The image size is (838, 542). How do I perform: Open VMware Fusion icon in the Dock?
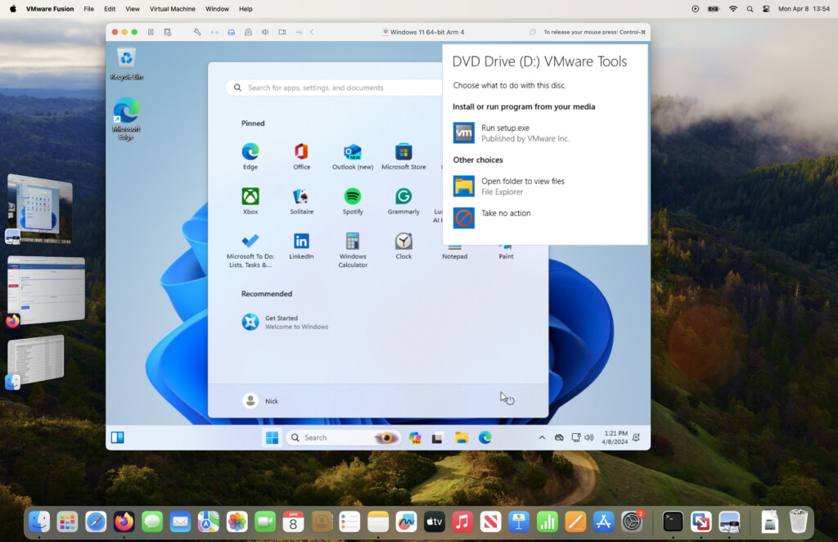701,522
